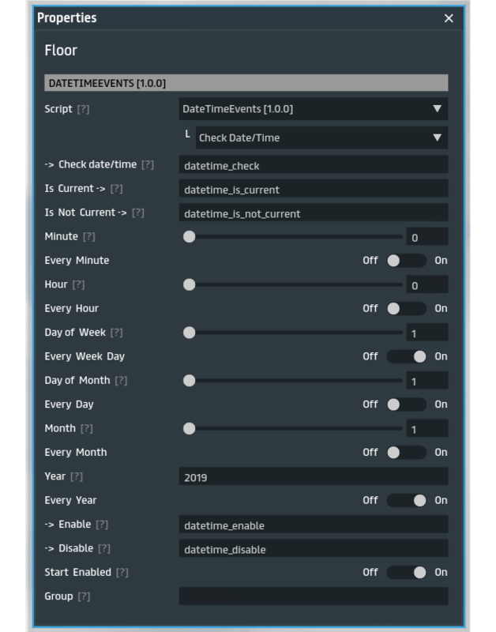Close the Properties panel

pyautogui.click(x=449, y=18)
